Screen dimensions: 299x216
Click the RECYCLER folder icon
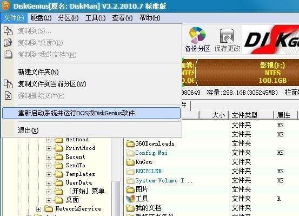point(130,171)
